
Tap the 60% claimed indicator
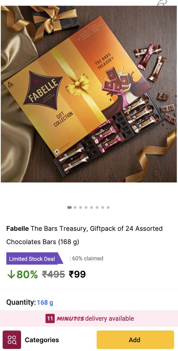(86, 258)
